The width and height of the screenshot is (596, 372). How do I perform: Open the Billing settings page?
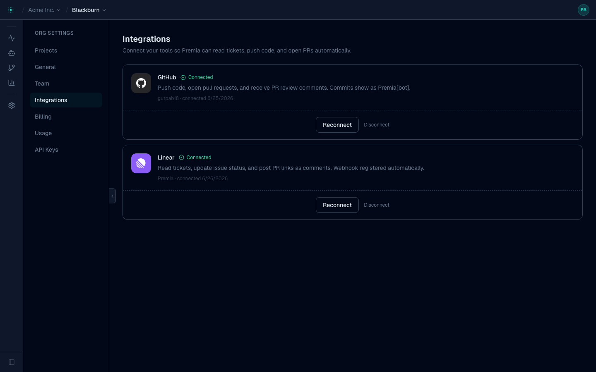(66, 117)
